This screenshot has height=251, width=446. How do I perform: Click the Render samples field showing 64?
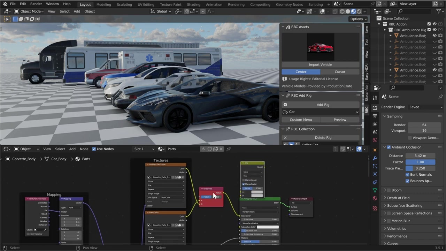tap(424, 125)
